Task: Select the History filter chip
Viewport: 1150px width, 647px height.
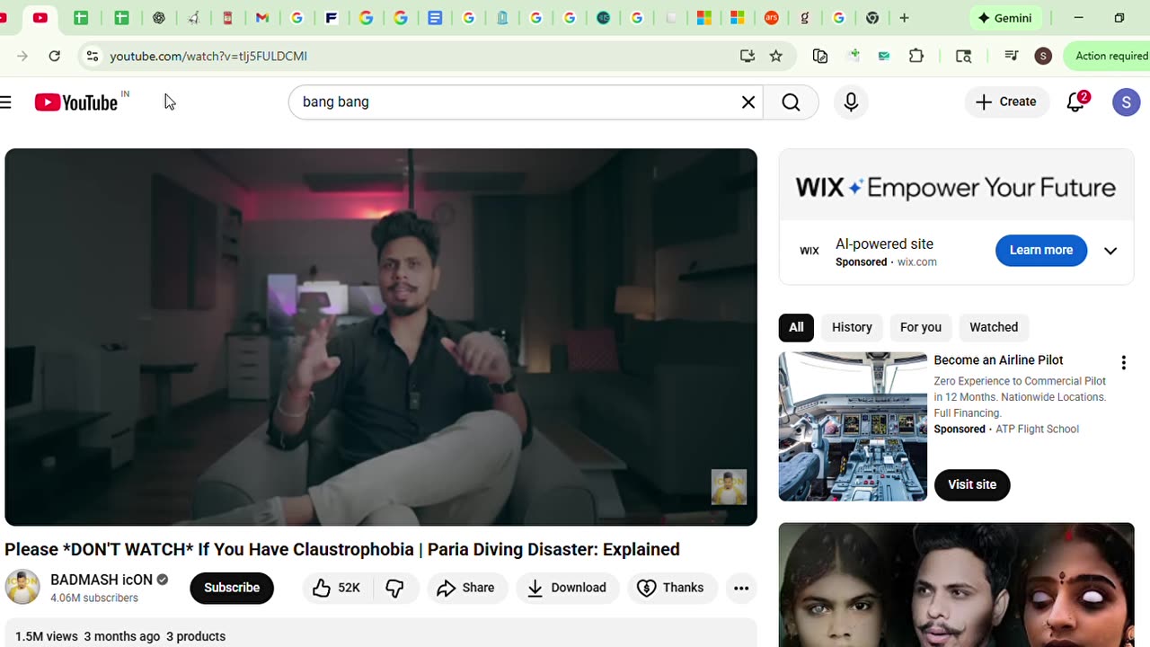Action: pyautogui.click(x=852, y=327)
